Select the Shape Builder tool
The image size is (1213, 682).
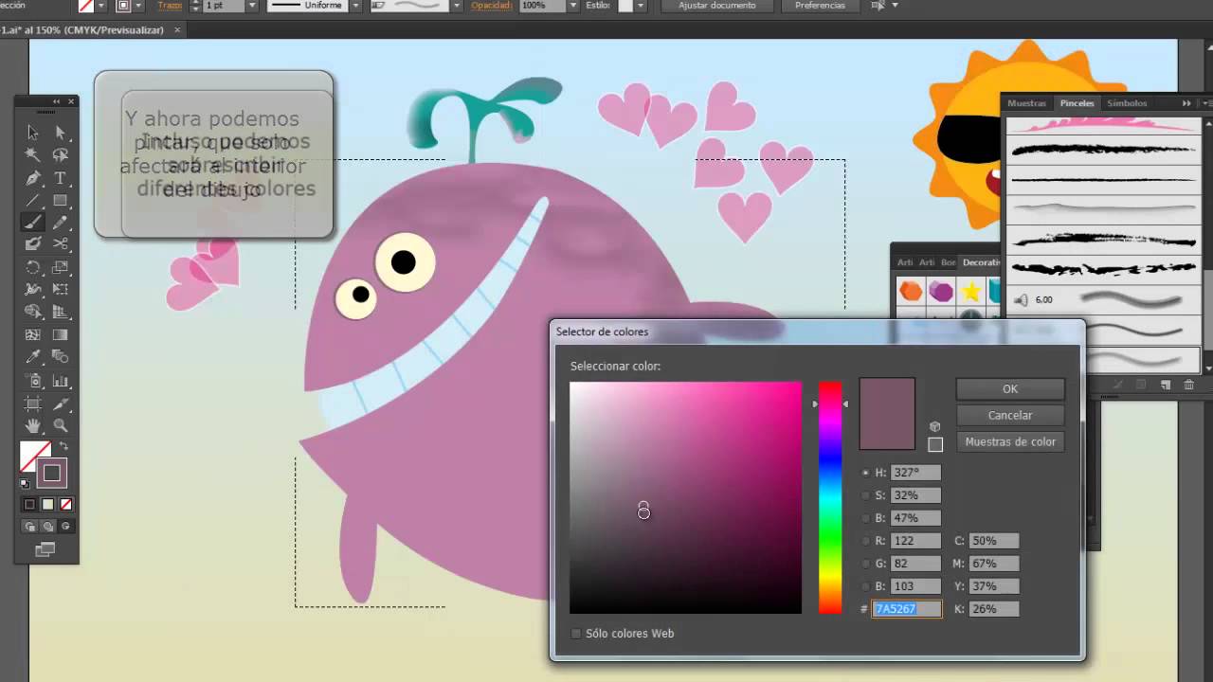coord(33,312)
